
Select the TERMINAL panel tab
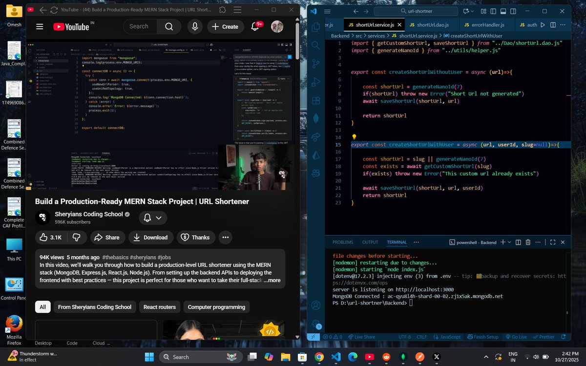(x=397, y=242)
